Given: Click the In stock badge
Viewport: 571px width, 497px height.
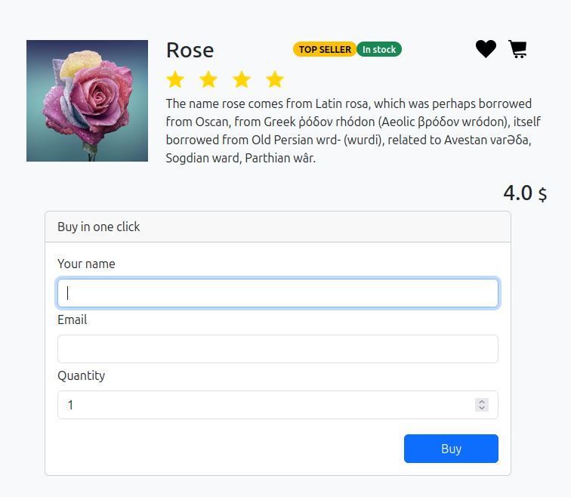Looking at the screenshot, I should [379, 50].
